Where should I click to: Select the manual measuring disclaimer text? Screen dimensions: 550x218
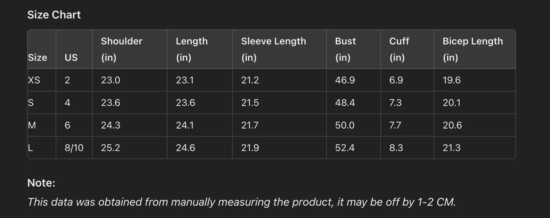[x=241, y=202]
